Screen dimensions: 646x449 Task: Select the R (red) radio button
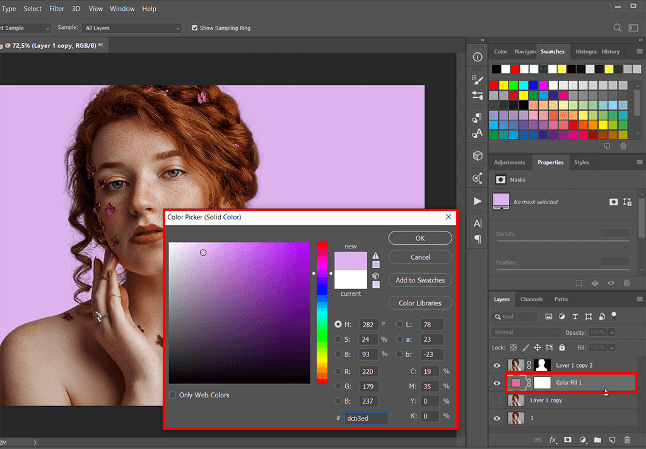pyautogui.click(x=339, y=371)
